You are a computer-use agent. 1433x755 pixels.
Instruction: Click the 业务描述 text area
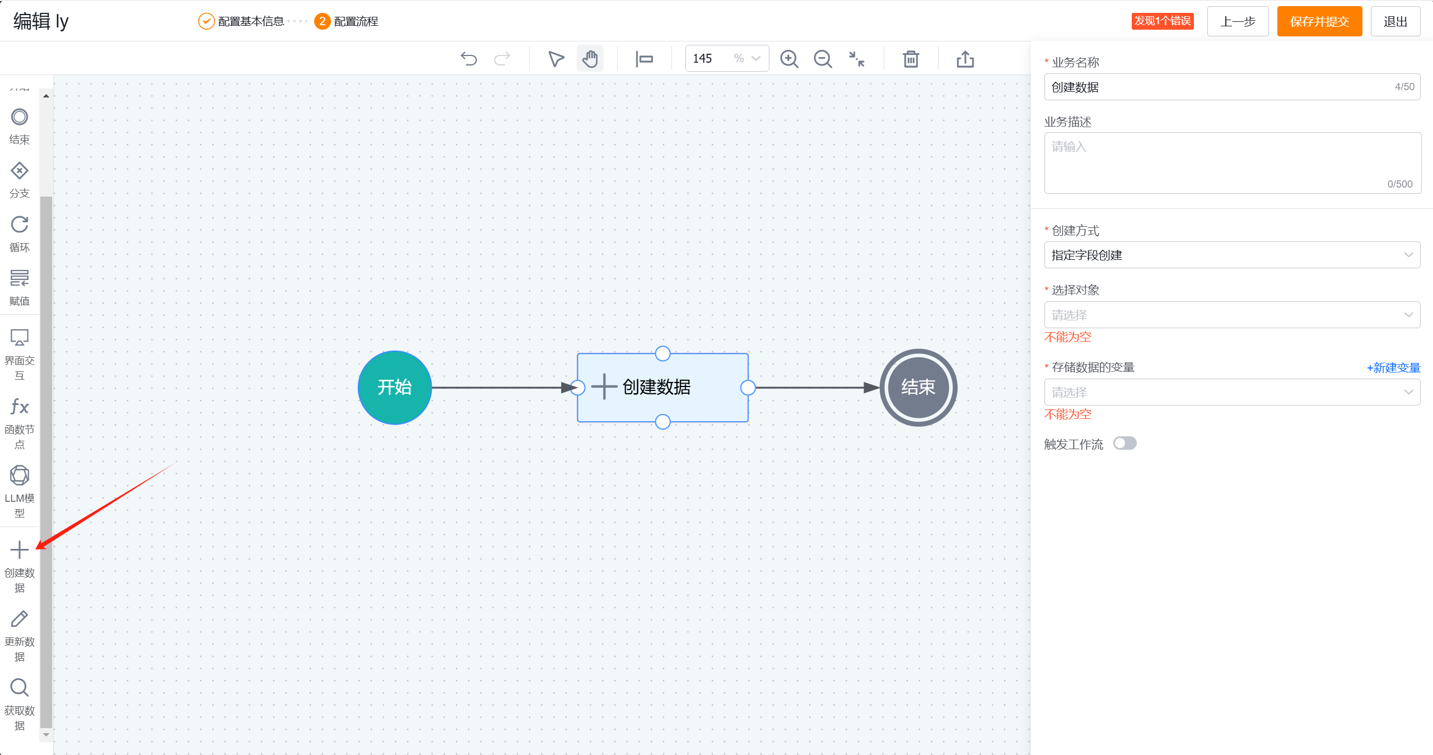1231,162
